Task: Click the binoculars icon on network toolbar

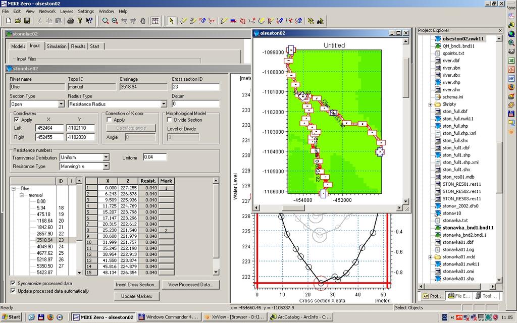Action: 320,21
